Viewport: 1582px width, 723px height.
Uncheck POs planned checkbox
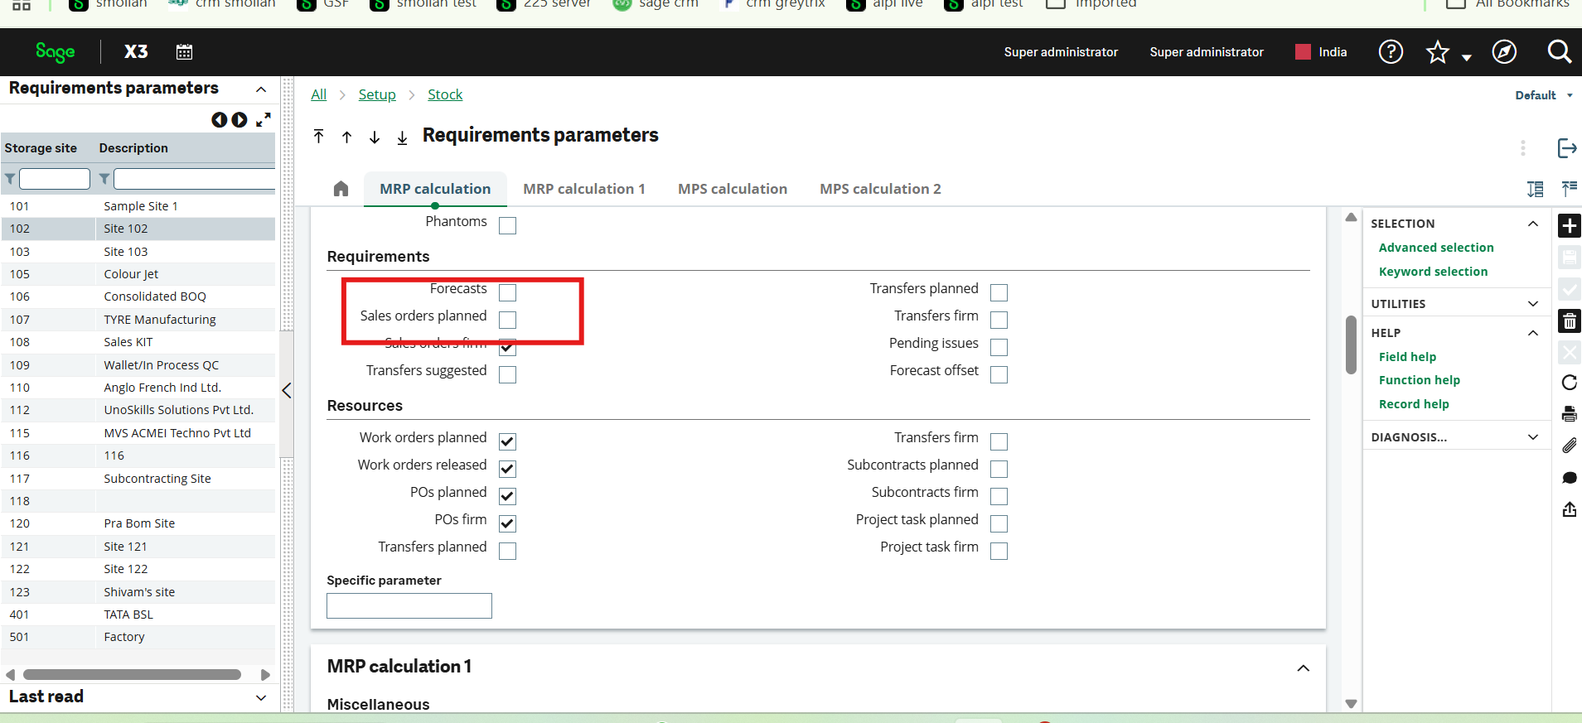coord(508,496)
